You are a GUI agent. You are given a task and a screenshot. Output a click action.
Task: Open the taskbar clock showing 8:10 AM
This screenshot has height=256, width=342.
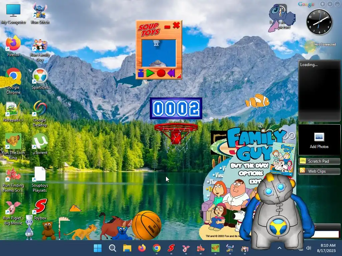point(326,248)
